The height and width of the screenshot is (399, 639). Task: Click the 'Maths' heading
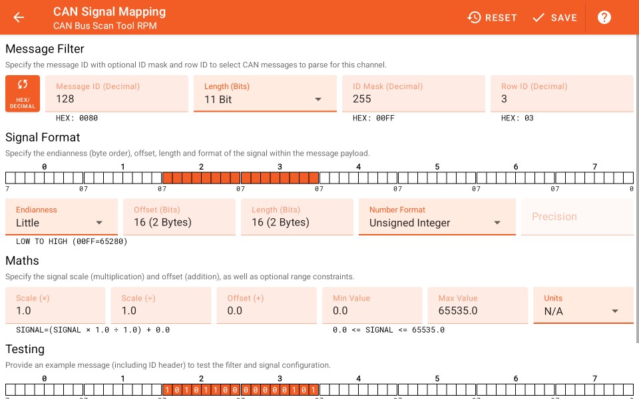(22, 261)
